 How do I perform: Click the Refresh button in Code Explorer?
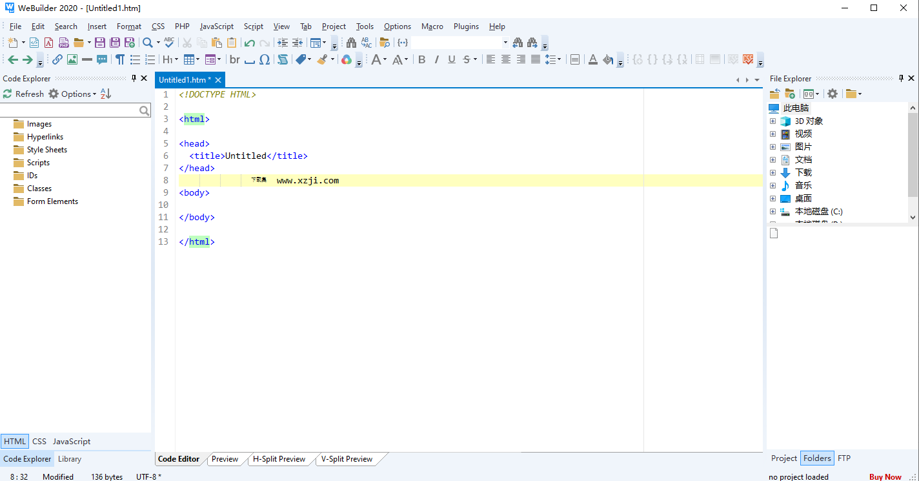coord(23,94)
